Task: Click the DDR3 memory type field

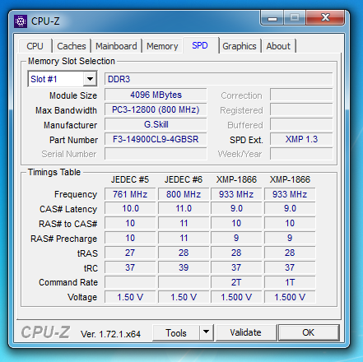Action: tap(219, 79)
